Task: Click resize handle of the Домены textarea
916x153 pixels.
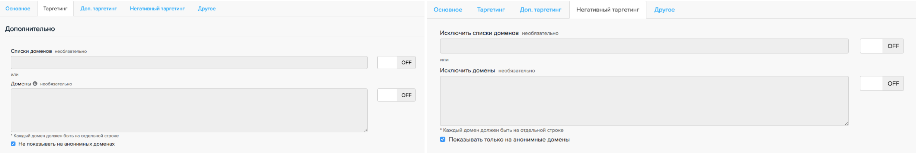Action: point(365,130)
